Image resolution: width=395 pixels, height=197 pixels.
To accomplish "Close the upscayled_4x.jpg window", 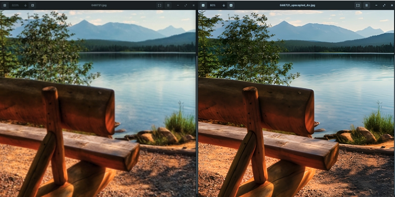I will tap(391, 5).
